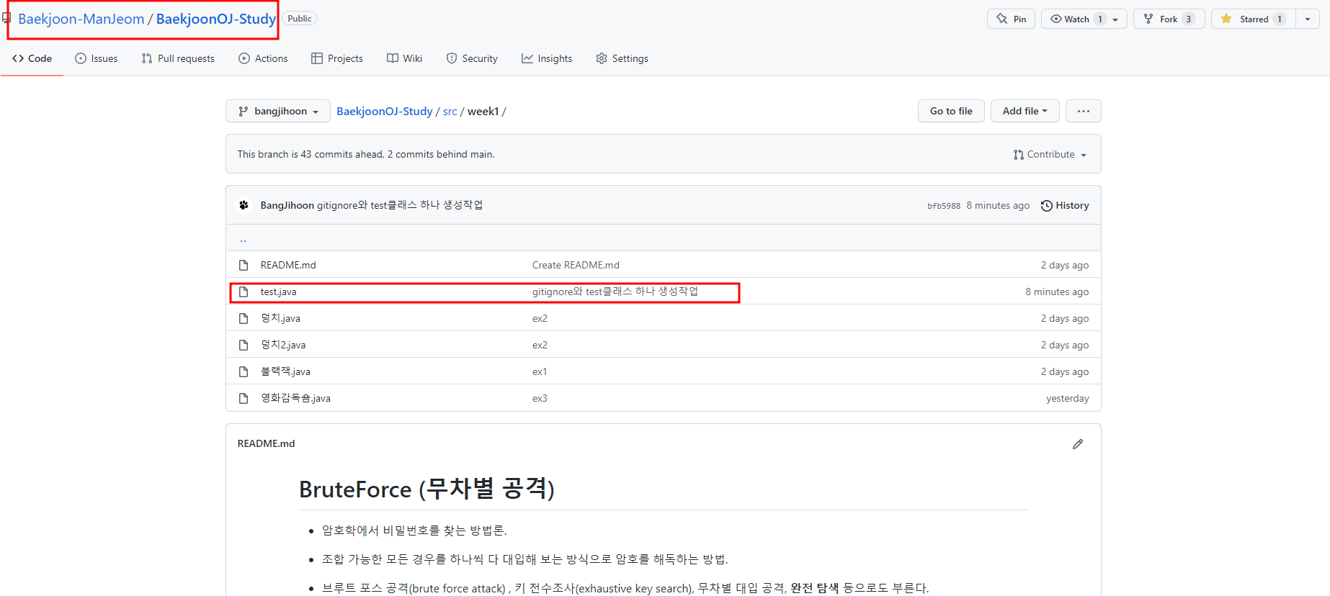Open the repository Settings tab
Viewport: 1330px width, 596px height.
pyautogui.click(x=622, y=58)
